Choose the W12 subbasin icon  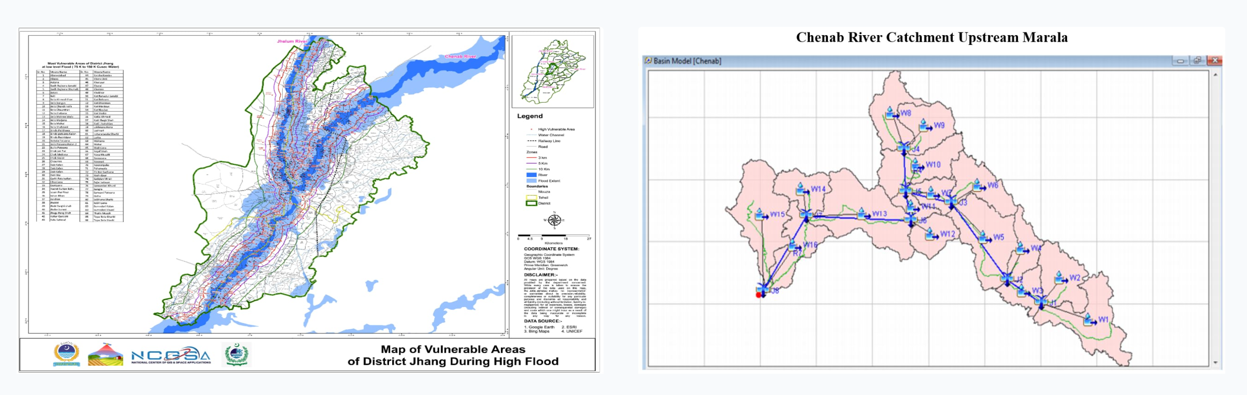[x=930, y=235]
